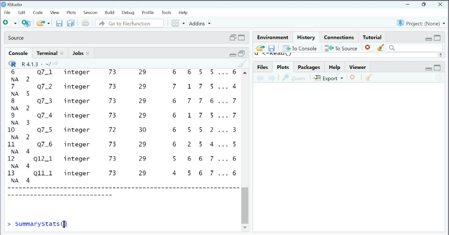Maximize the Source pane
This screenshot has height=235, width=449.
tap(241, 37)
